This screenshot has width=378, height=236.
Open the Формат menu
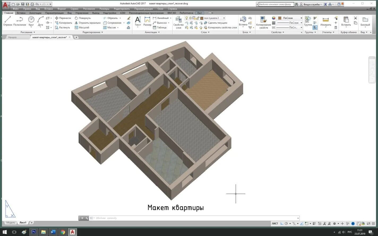point(62,9)
